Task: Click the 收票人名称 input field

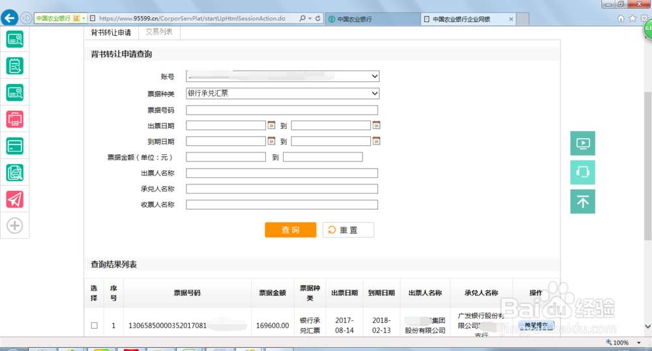Action: coord(282,204)
